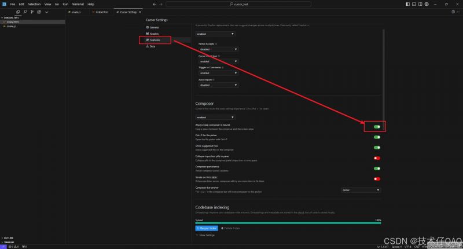Open the Source Control branch icon

[32, 12]
